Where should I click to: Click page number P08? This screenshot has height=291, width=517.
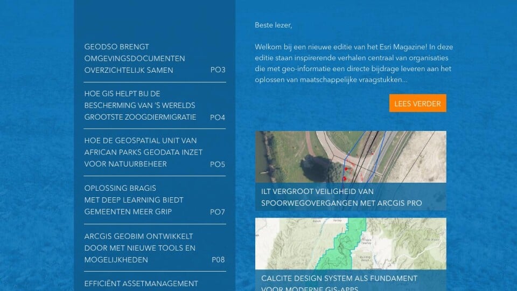click(218, 260)
